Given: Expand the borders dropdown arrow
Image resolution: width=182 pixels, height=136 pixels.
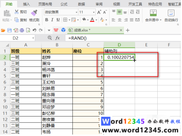Looking at the screenshot, I should [69, 20].
